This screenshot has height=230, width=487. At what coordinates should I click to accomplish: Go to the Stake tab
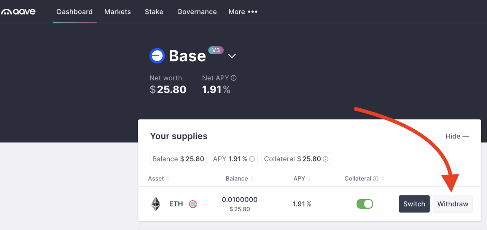(154, 12)
